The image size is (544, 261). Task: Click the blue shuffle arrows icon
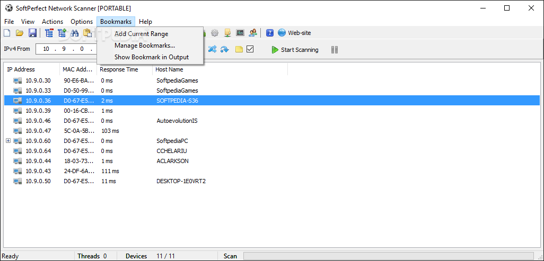point(212,50)
